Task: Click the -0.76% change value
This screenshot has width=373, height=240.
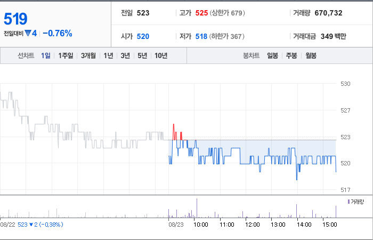Action: tap(58, 33)
